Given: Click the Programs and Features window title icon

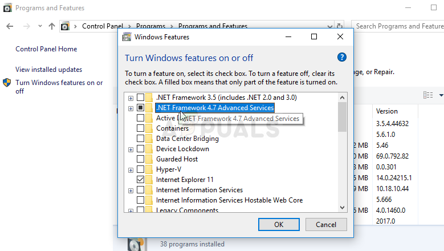Looking at the screenshot, I should point(7,7).
